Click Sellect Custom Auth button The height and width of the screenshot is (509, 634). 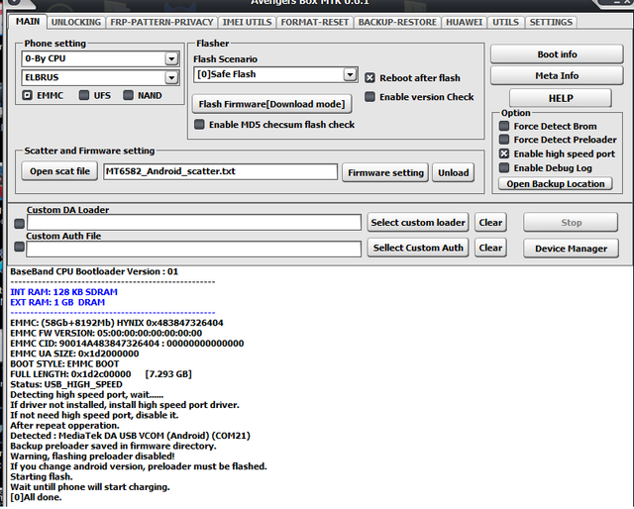point(418,248)
